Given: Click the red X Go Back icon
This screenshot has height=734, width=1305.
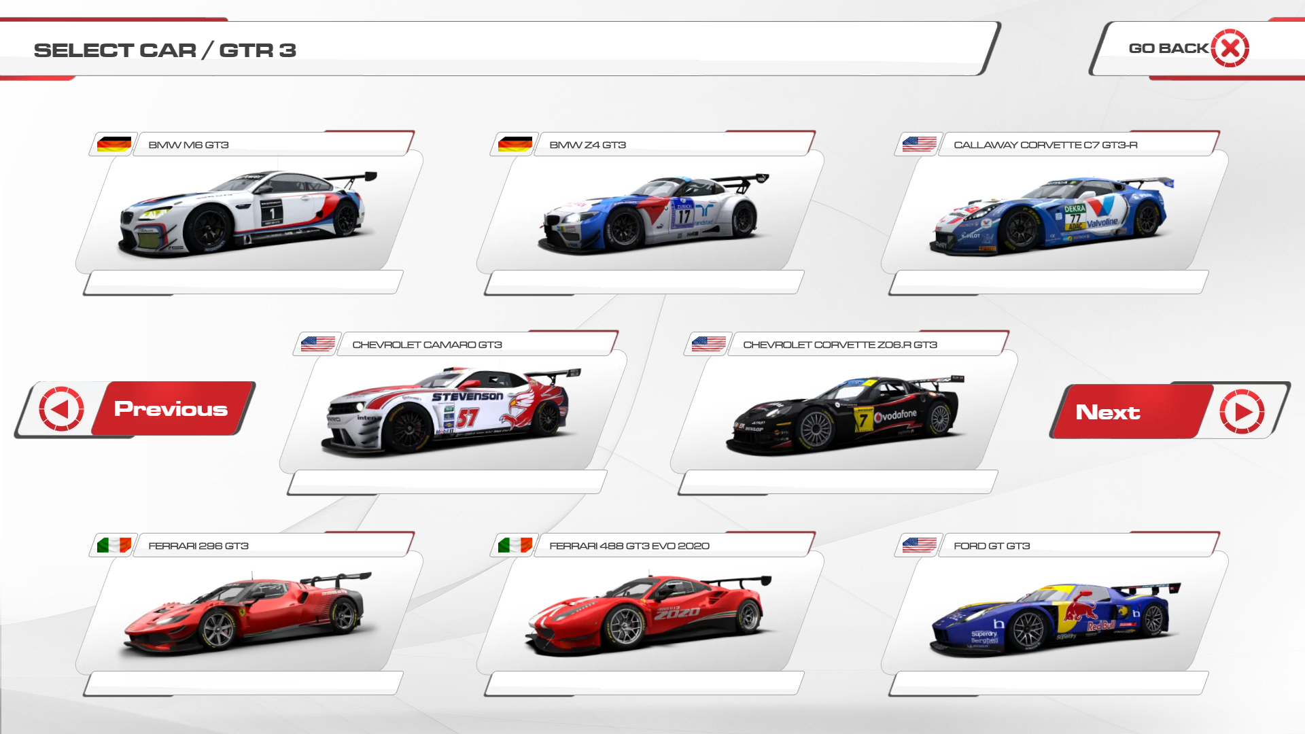Looking at the screenshot, I should (x=1230, y=48).
